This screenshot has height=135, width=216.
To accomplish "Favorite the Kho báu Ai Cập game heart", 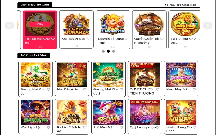I will tap(89, 39).
